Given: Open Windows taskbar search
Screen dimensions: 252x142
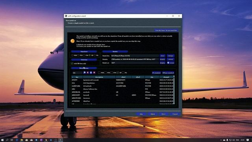Looking at the screenshot, I should (7, 140).
